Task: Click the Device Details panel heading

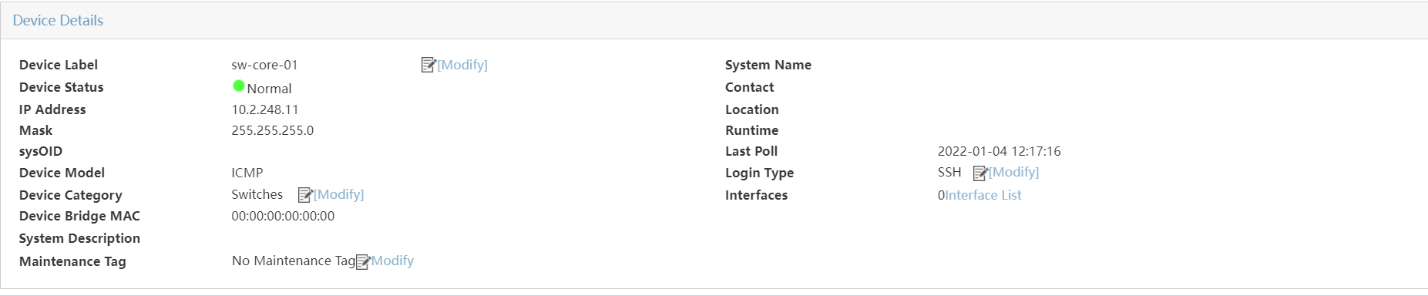Action: [58, 21]
